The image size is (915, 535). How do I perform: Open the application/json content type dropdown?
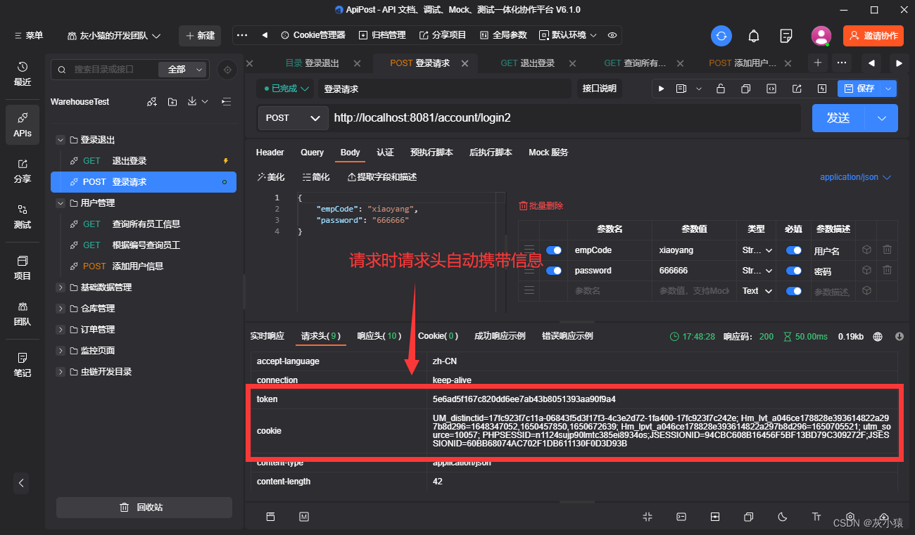pyautogui.click(x=856, y=177)
